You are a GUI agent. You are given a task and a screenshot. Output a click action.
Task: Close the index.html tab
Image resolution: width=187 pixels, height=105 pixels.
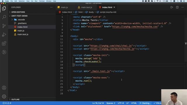pos(114,7)
